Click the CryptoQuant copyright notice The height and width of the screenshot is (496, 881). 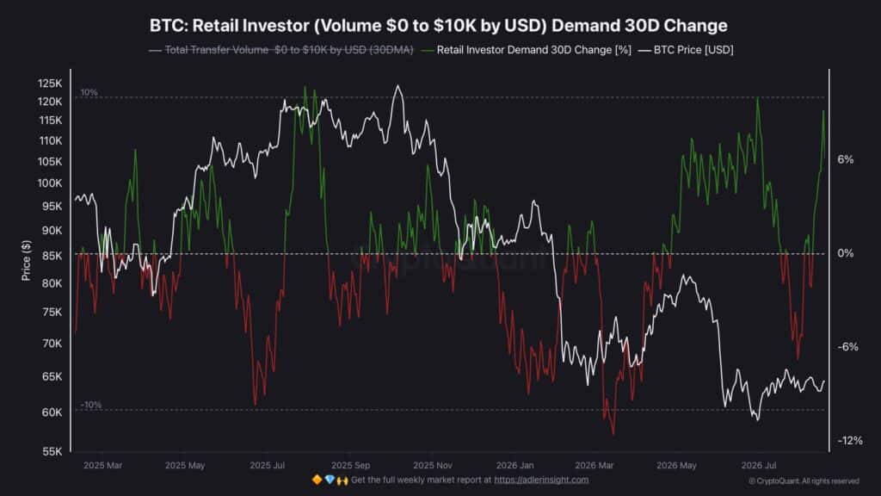pyautogui.click(x=804, y=480)
